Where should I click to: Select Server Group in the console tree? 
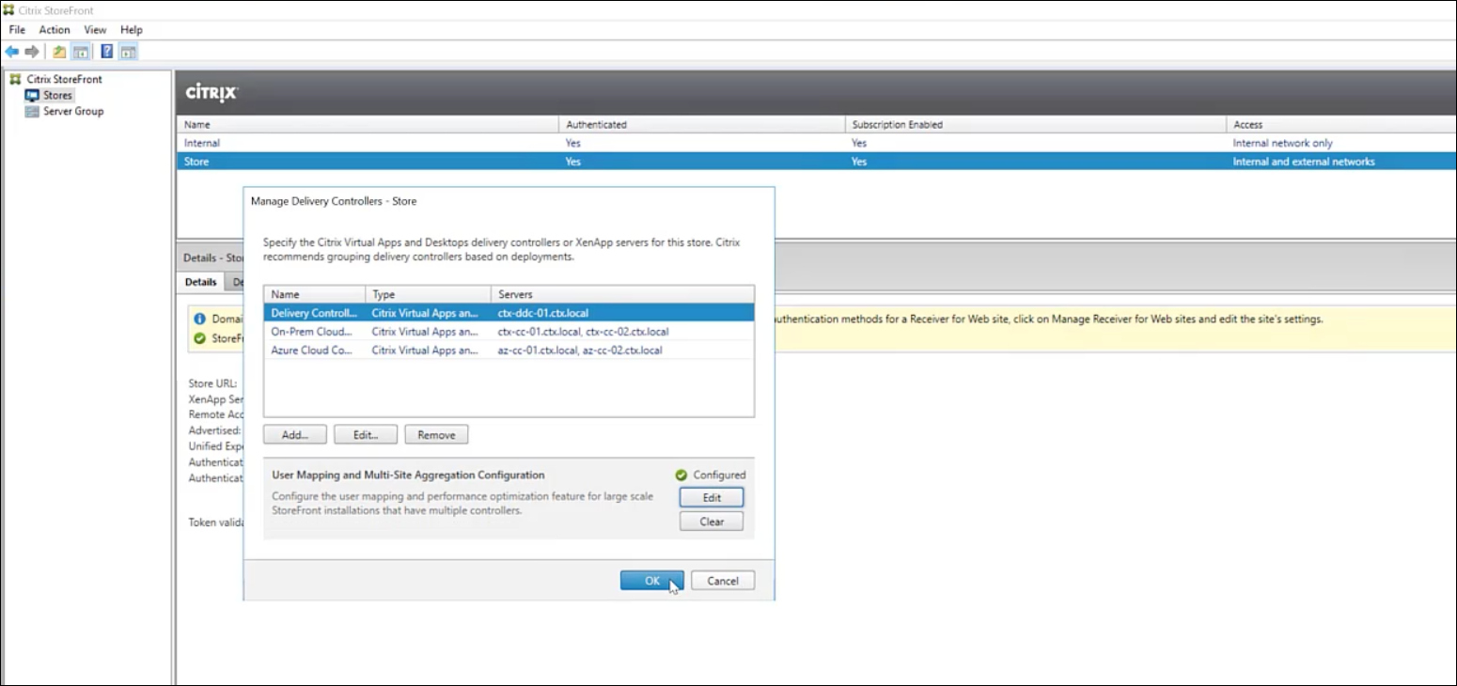tap(73, 111)
